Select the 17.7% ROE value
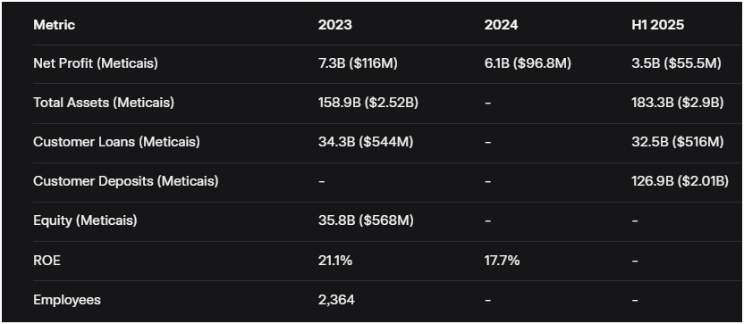 coord(502,260)
